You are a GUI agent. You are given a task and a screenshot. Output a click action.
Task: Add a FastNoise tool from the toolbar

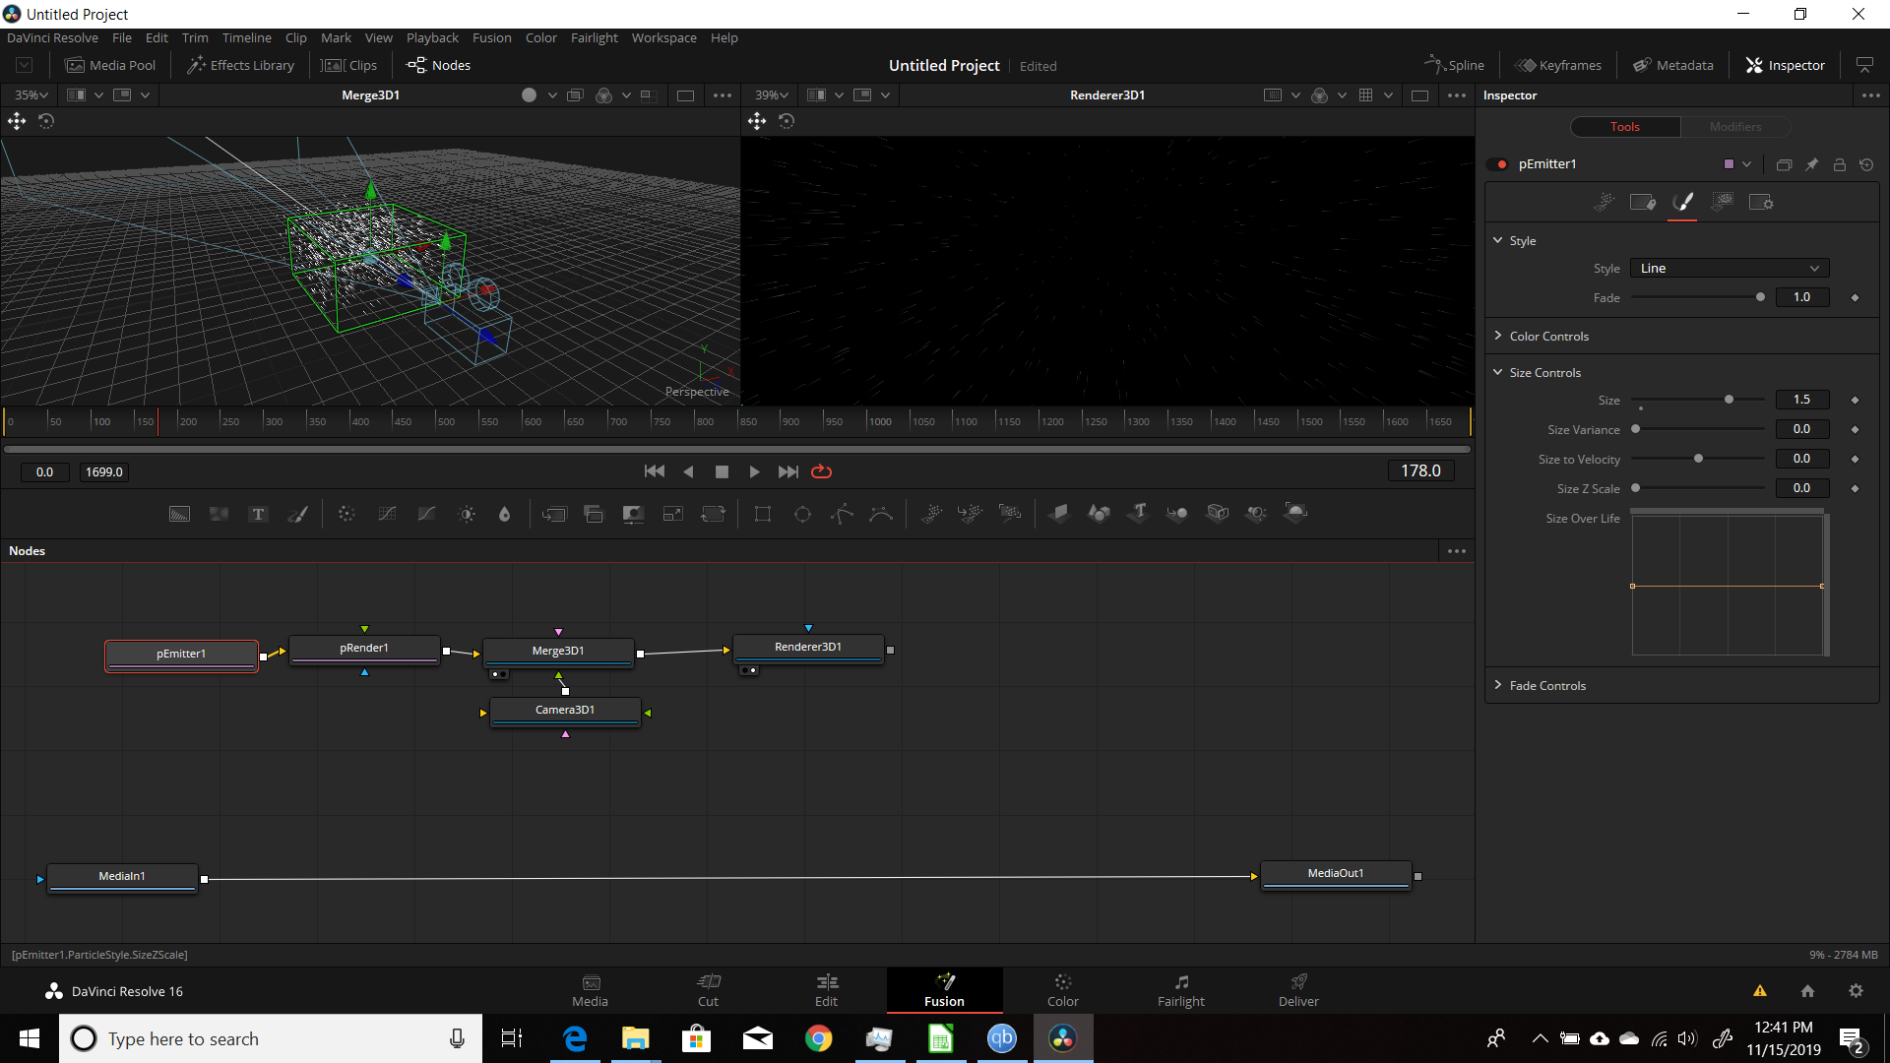[219, 514]
